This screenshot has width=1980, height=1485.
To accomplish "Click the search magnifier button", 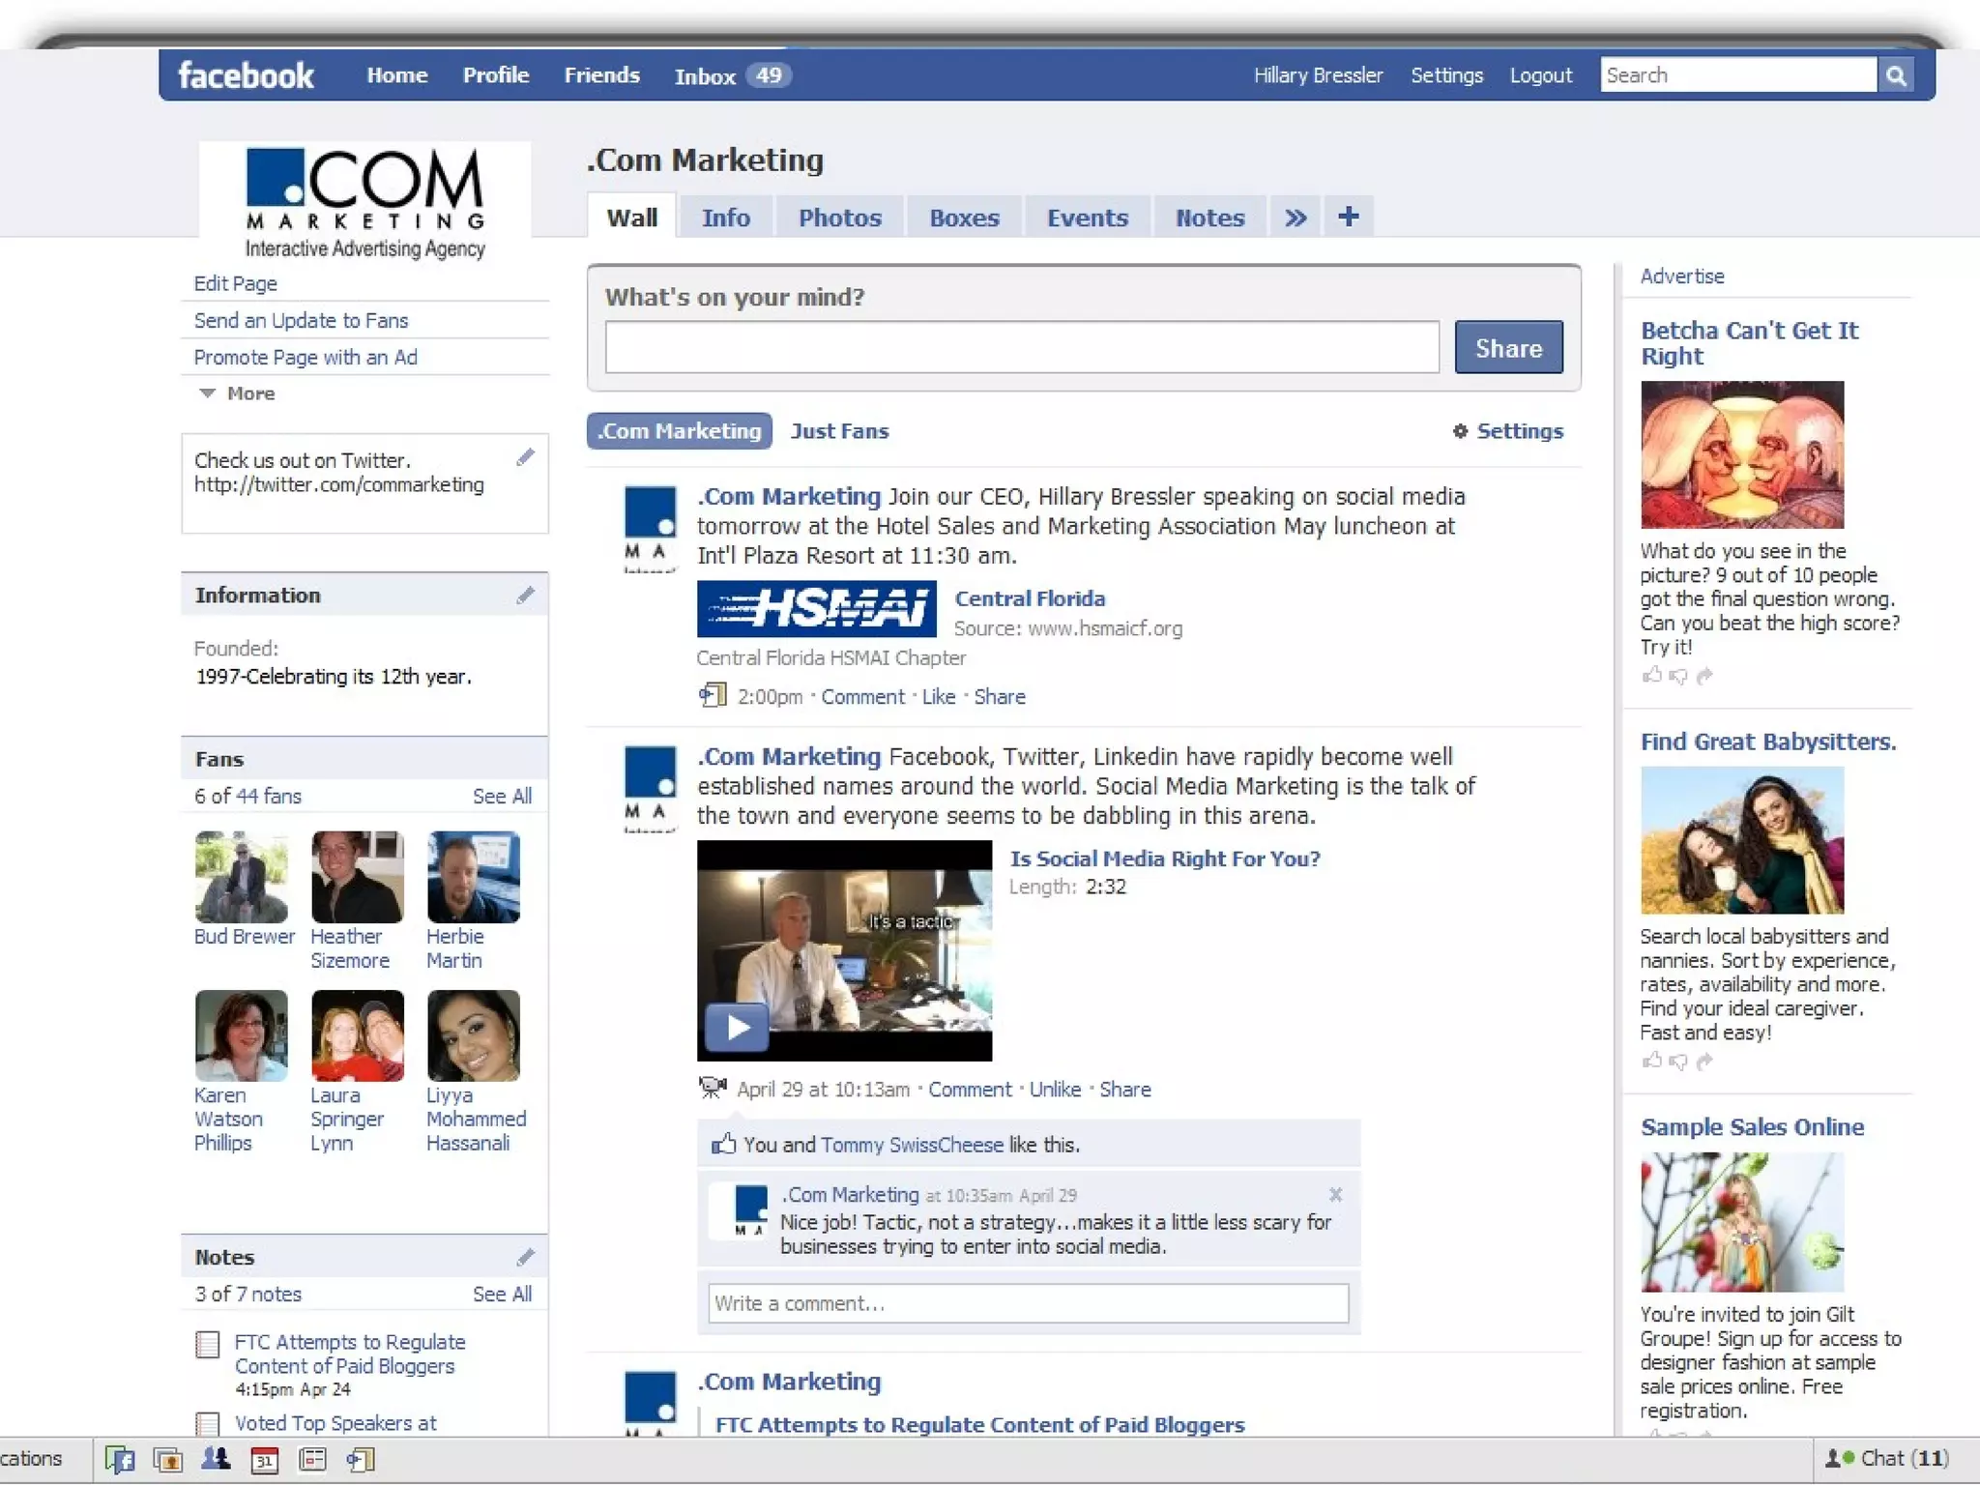I will coord(1895,75).
